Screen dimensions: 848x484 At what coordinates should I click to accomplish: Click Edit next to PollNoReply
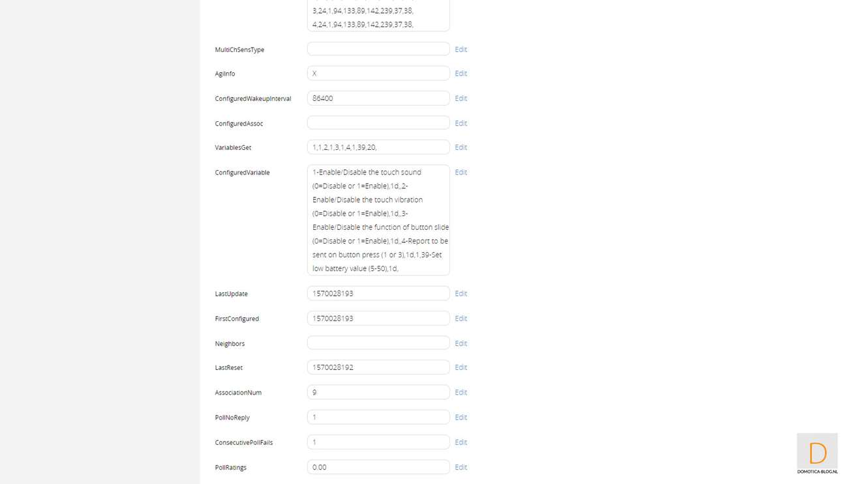461,418
